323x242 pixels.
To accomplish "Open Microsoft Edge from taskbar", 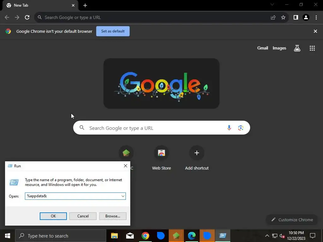I will click(x=191, y=236).
